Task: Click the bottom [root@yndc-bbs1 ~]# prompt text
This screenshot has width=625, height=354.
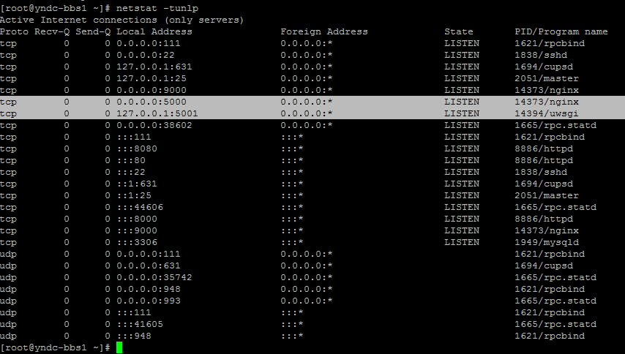Action: tap(55, 347)
